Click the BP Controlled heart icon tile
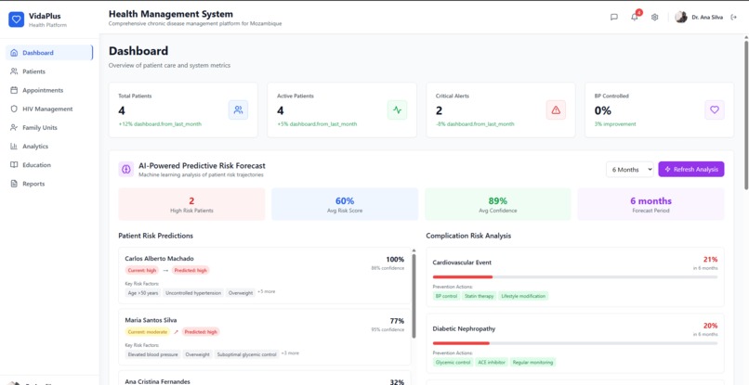This screenshot has width=749, height=385. (714, 109)
